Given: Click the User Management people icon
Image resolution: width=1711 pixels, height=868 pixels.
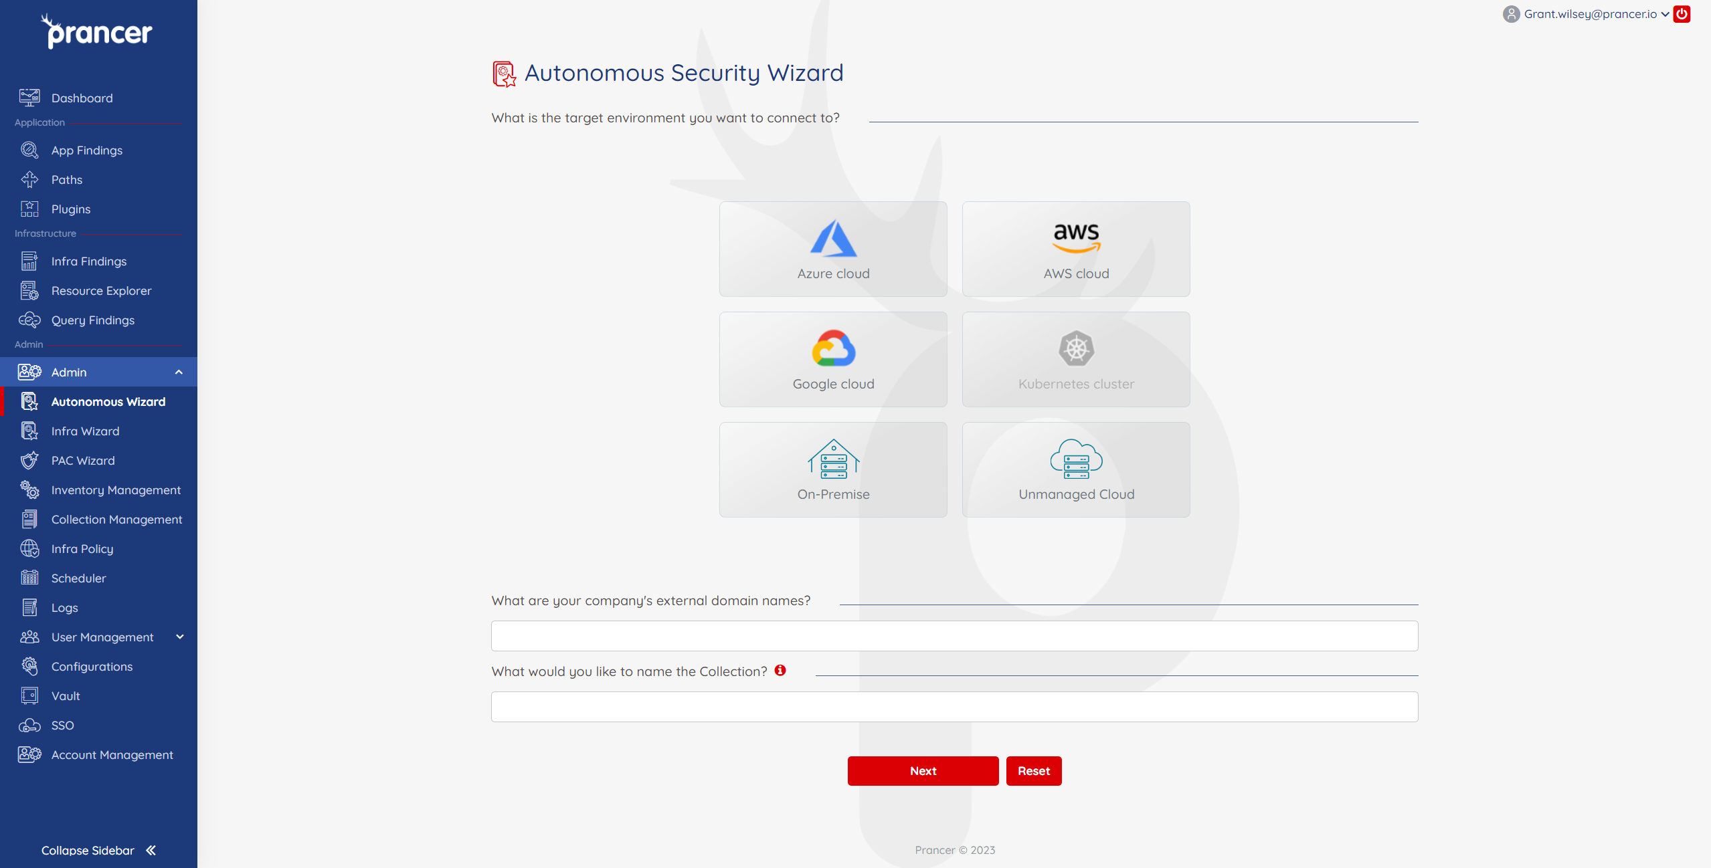Looking at the screenshot, I should [x=29, y=637].
